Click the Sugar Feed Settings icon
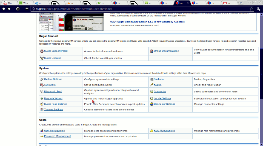Viewport: 263px width, 146px height. [x=42, y=104]
